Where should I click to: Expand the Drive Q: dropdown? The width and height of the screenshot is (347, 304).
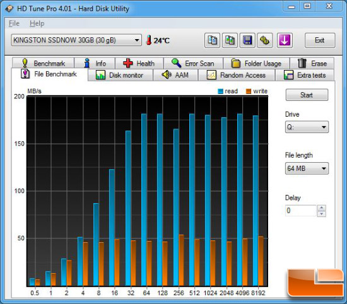click(307, 127)
